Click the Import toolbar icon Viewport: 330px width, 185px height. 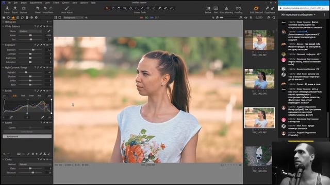(x=7, y=8)
